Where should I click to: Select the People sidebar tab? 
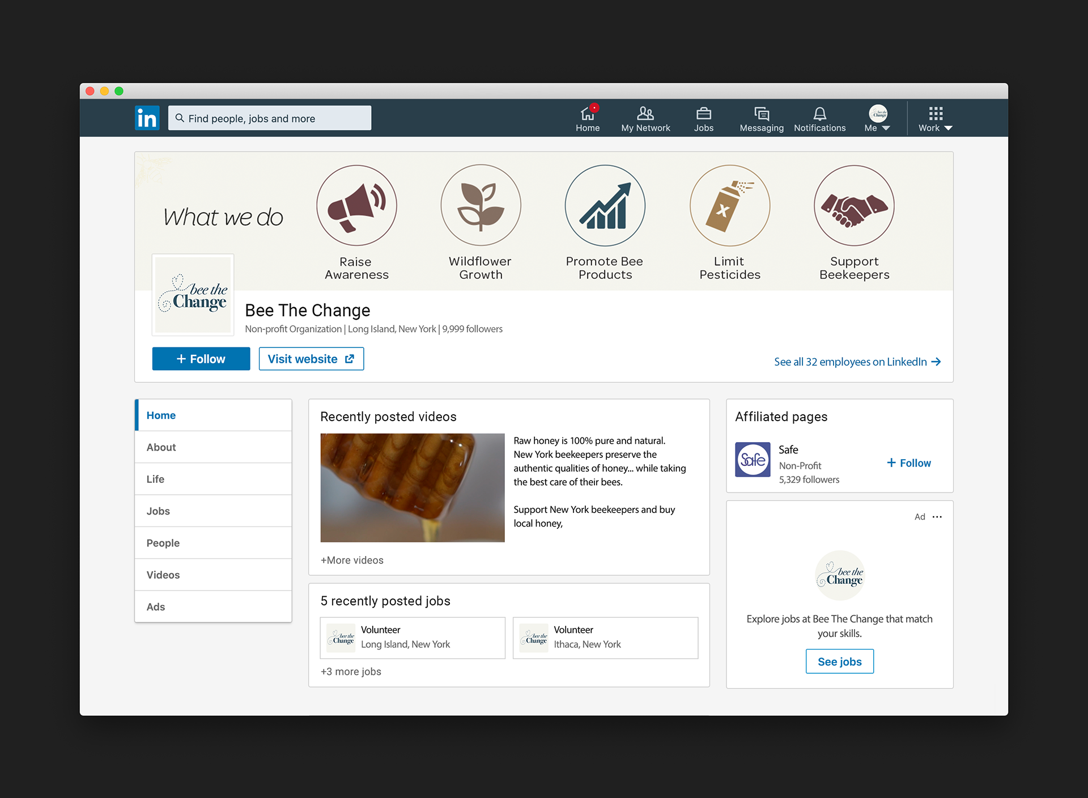[x=163, y=543]
